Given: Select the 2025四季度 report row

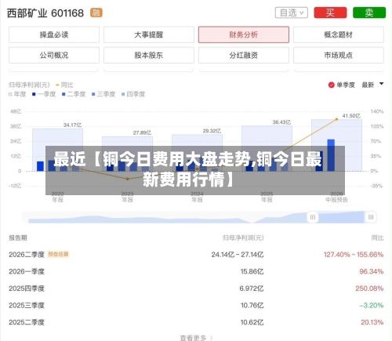Looking at the screenshot, I should 196,288.
